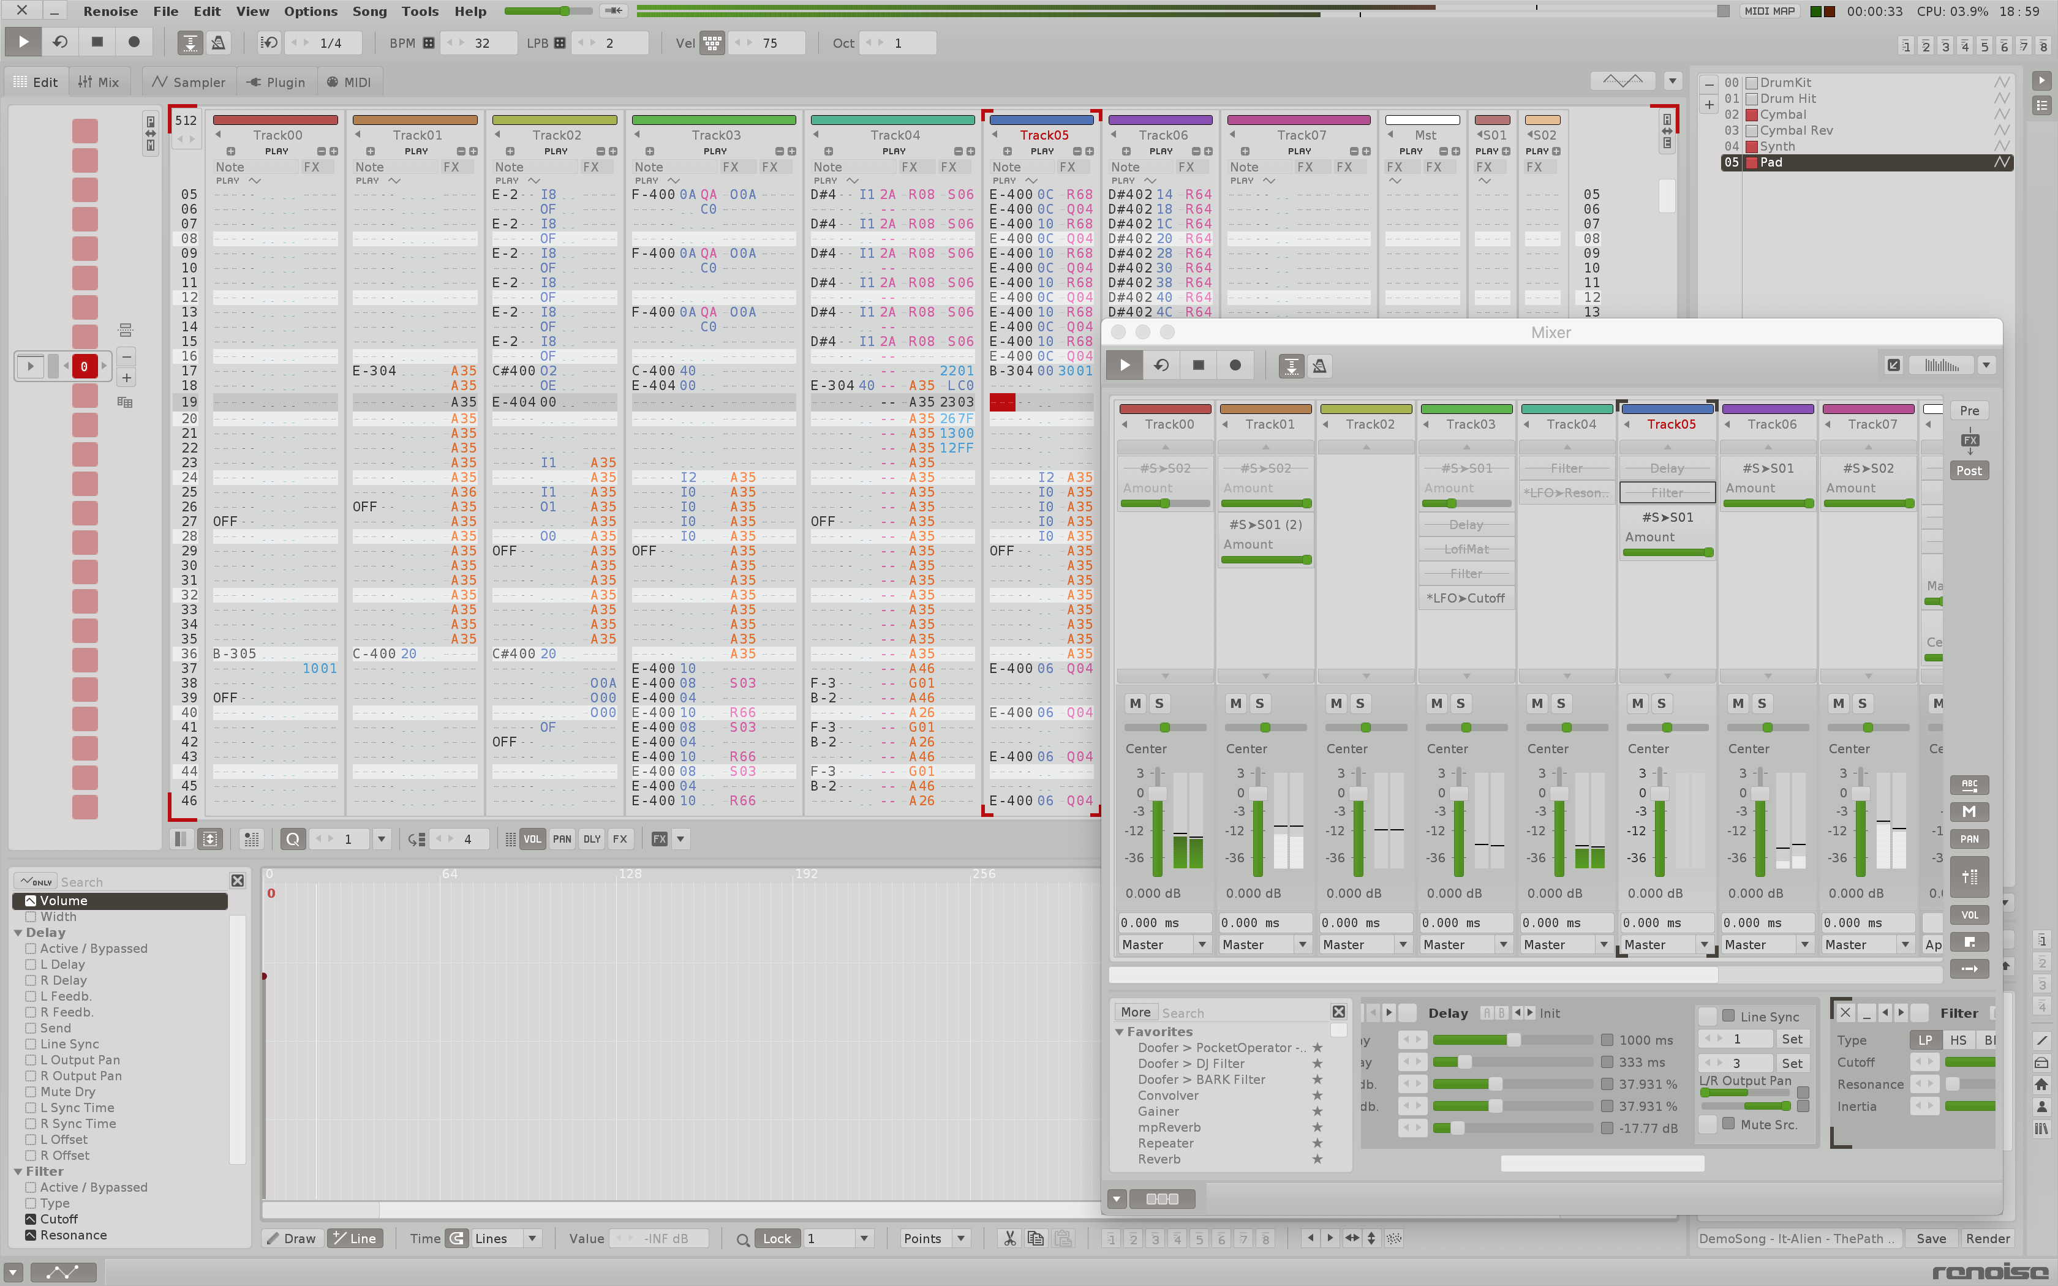Stop playback in main transport
This screenshot has height=1286, width=2058.
[x=97, y=42]
